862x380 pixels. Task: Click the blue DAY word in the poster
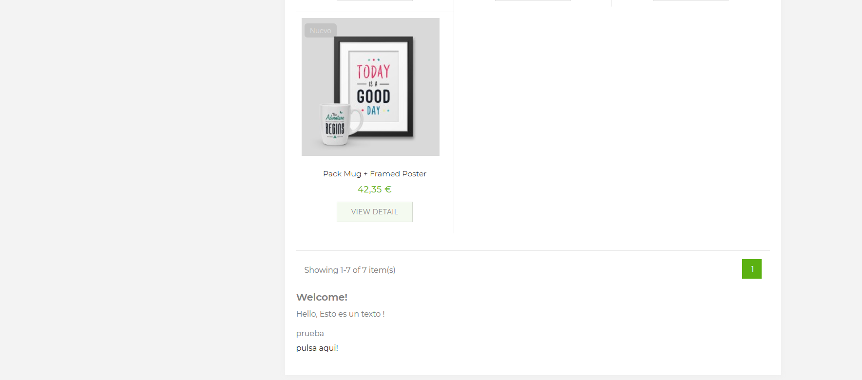[373, 111]
